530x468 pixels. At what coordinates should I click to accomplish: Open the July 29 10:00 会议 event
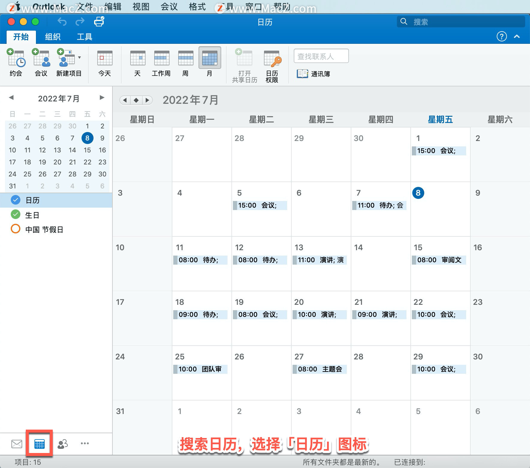[439, 369]
